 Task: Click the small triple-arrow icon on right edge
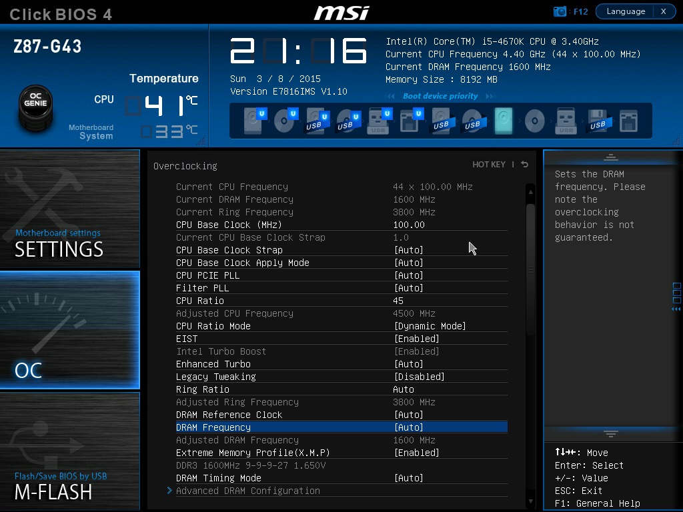pos(676,309)
